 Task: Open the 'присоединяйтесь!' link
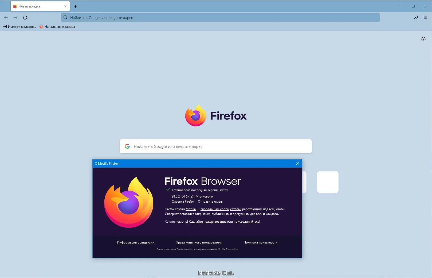coord(247,222)
